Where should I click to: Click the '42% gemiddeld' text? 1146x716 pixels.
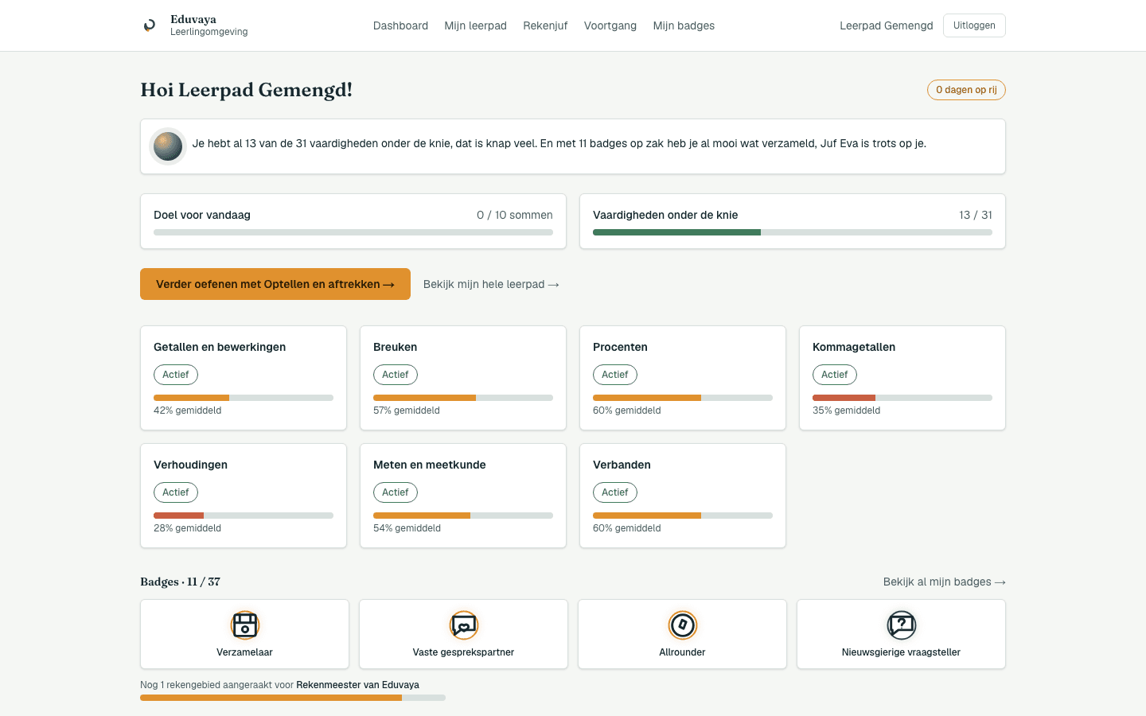click(x=188, y=411)
